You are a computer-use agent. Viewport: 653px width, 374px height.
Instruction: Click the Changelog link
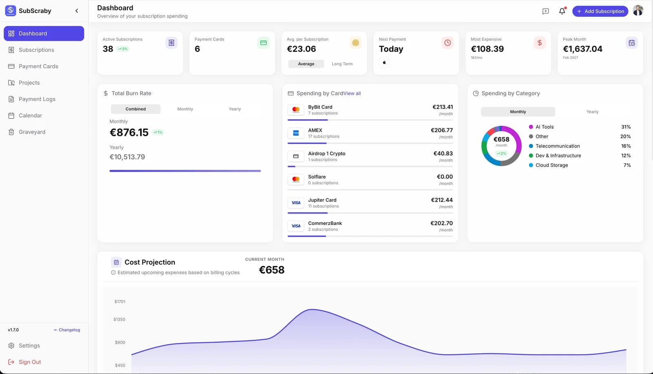click(x=67, y=330)
